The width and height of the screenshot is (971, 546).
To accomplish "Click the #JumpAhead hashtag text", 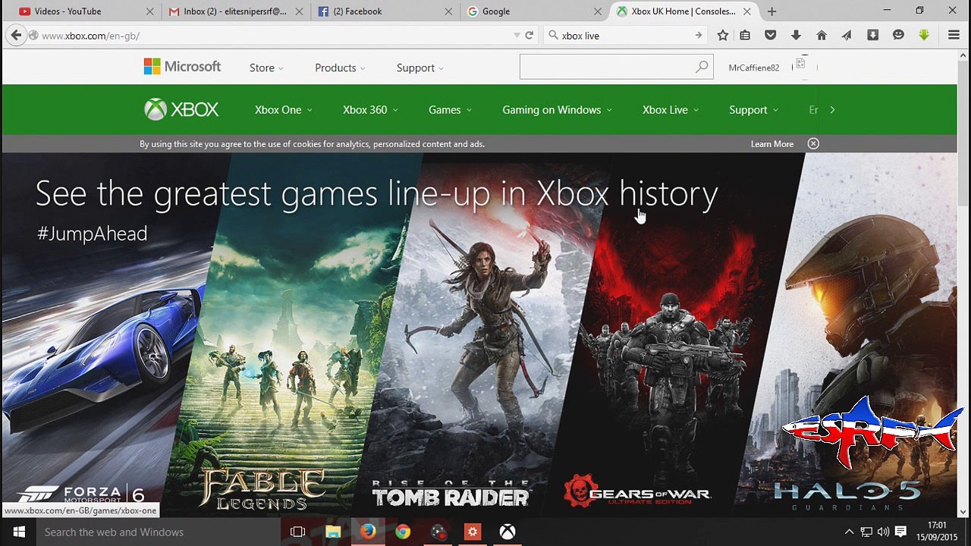I will click(92, 234).
